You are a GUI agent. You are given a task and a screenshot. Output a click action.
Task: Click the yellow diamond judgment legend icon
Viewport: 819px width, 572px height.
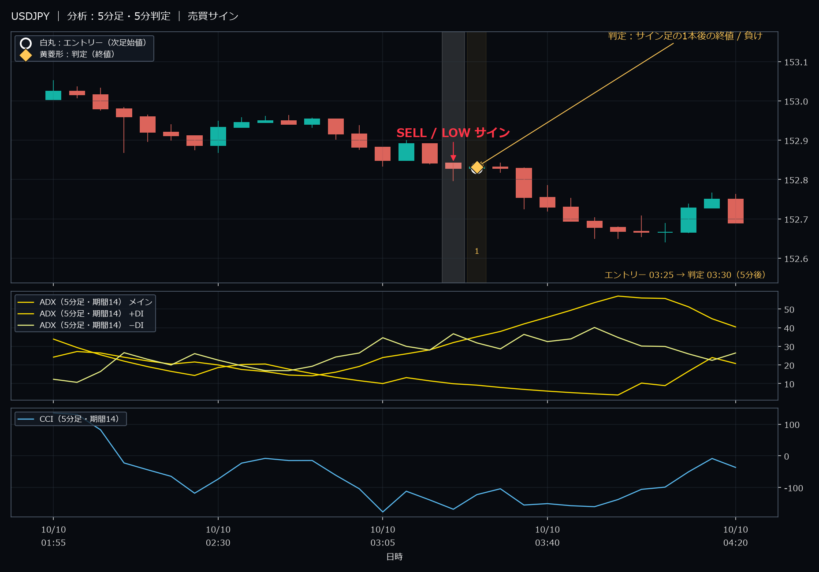coord(26,55)
